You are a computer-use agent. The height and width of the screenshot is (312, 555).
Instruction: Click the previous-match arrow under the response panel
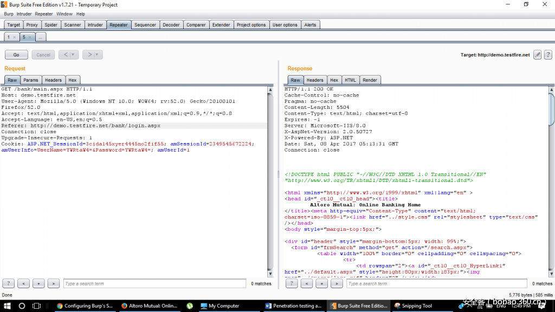tap(307, 283)
